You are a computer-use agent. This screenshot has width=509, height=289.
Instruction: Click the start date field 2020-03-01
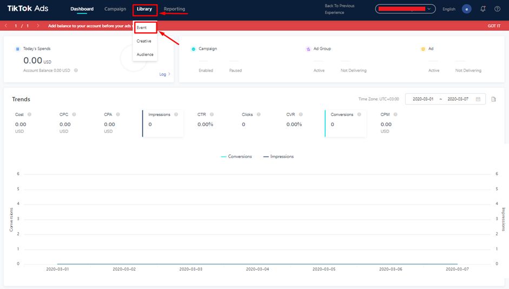pyautogui.click(x=424, y=99)
